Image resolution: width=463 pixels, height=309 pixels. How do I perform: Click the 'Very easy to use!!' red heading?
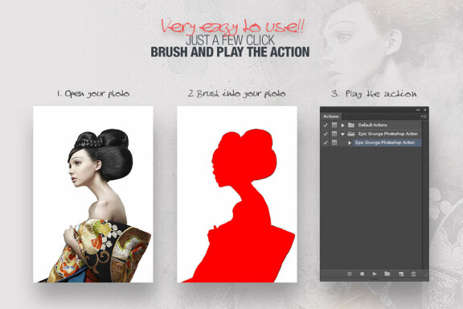click(x=232, y=27)
